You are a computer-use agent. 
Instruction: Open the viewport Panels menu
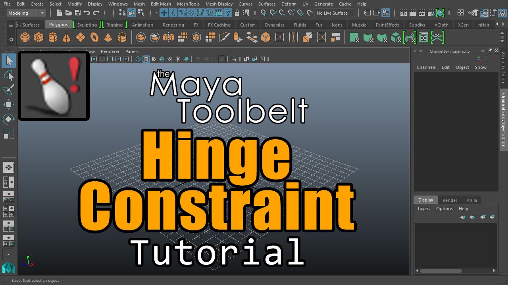(x=132, y=51)
